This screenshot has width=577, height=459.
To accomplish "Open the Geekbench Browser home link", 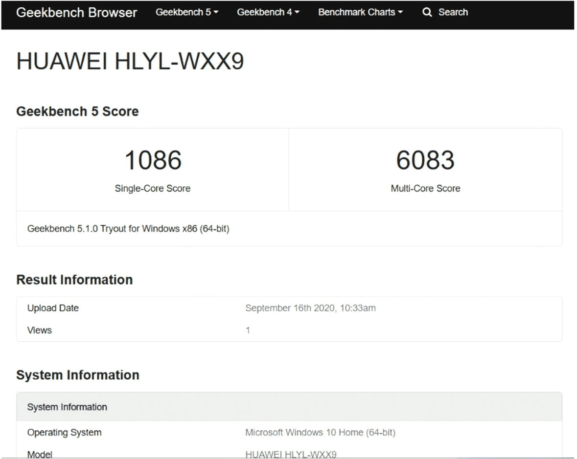I will (76, 13).
